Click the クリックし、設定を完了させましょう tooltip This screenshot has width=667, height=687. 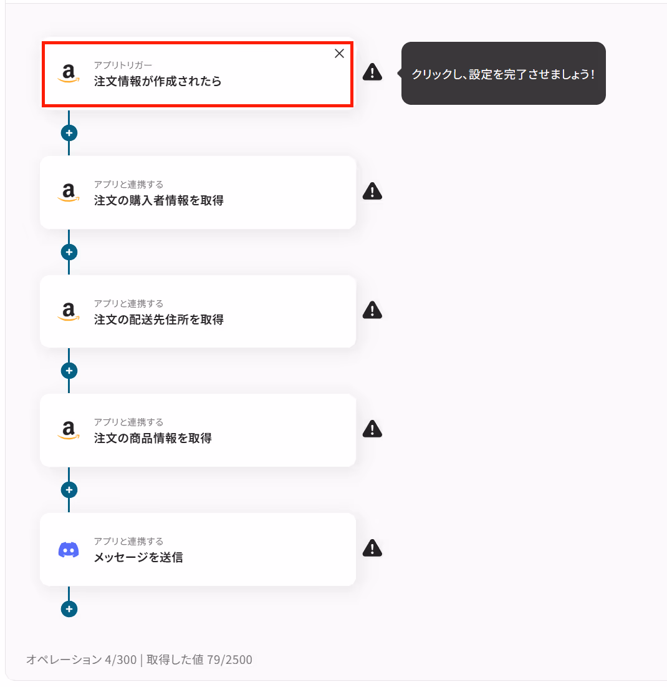503,73
